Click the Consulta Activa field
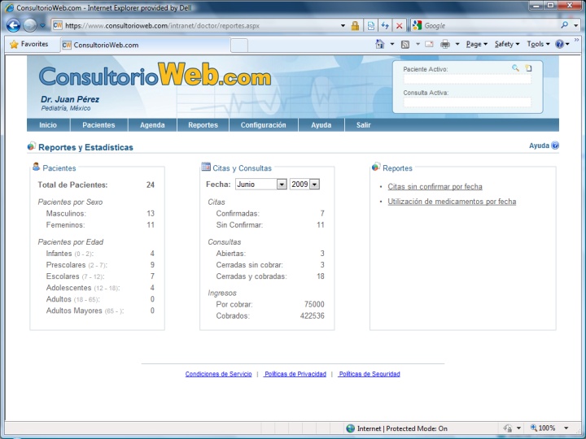Viewport: 586px width, 439px height. [x=467, y=102]
